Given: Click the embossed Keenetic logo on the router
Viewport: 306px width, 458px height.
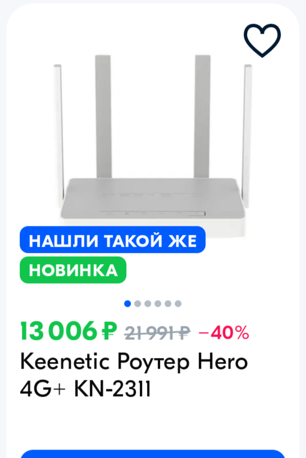Looking at the screenshot, I should 152,194.
